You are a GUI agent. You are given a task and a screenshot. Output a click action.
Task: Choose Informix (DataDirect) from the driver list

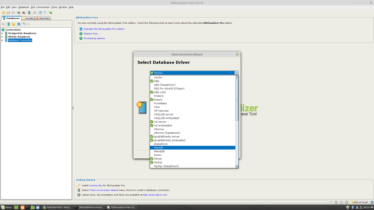click(x=192, y=133)
